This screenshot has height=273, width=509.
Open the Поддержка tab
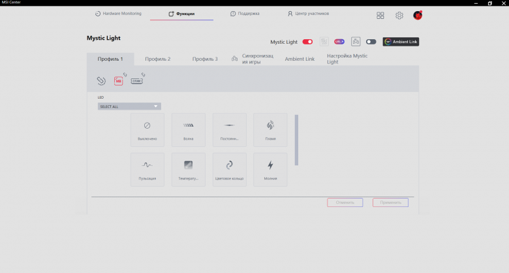click(245, 14)
